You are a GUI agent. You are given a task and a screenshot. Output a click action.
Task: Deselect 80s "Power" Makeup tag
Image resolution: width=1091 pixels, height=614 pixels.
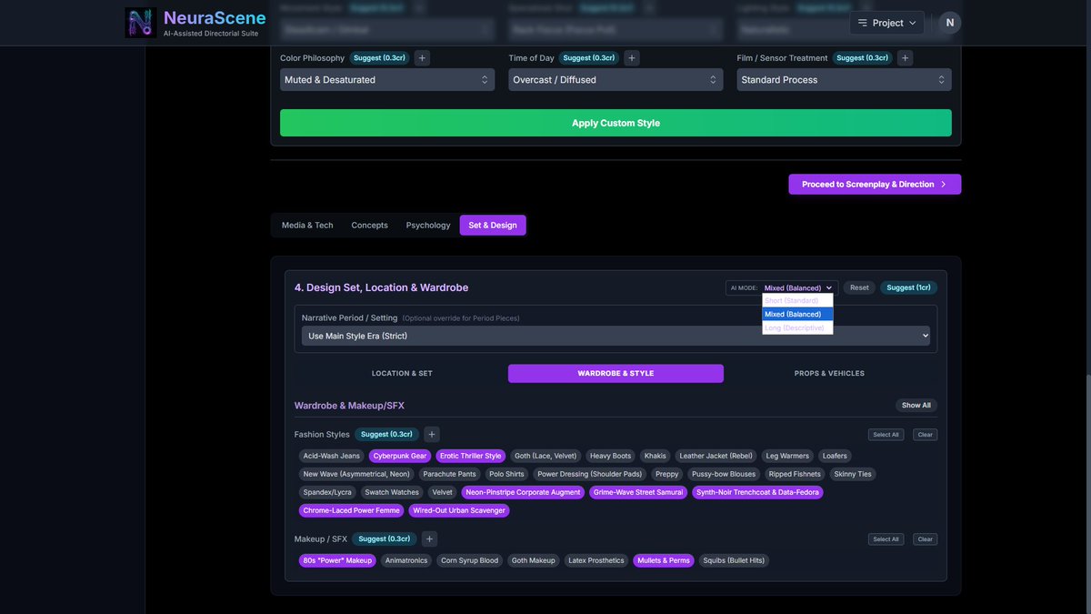point(337,560)
